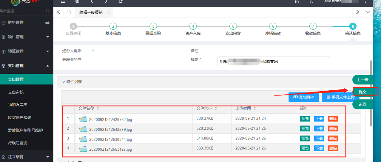
Task: Open the tab options dropdown chevron
Action: coord(368,12)
